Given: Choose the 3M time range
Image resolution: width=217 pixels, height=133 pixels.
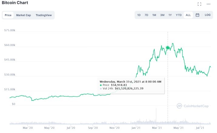Looking at the screenshot, I should [162, 15].
